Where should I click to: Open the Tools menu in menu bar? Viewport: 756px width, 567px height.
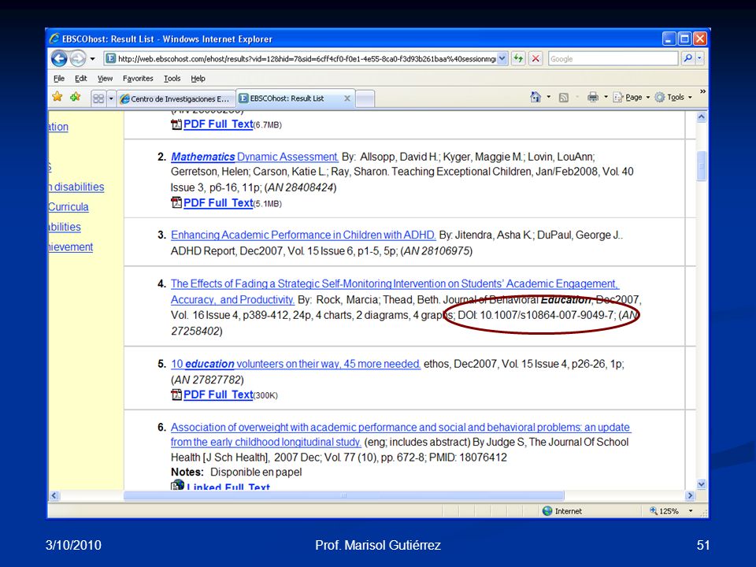click(x=172, y=79)
